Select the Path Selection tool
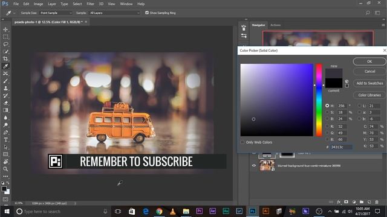 click(x=5, y=147)
